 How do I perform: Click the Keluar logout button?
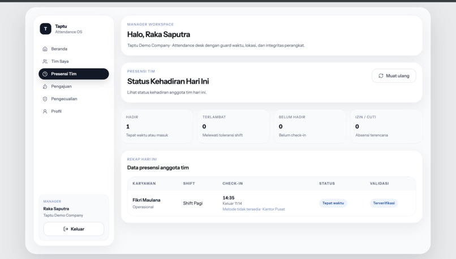74,229
